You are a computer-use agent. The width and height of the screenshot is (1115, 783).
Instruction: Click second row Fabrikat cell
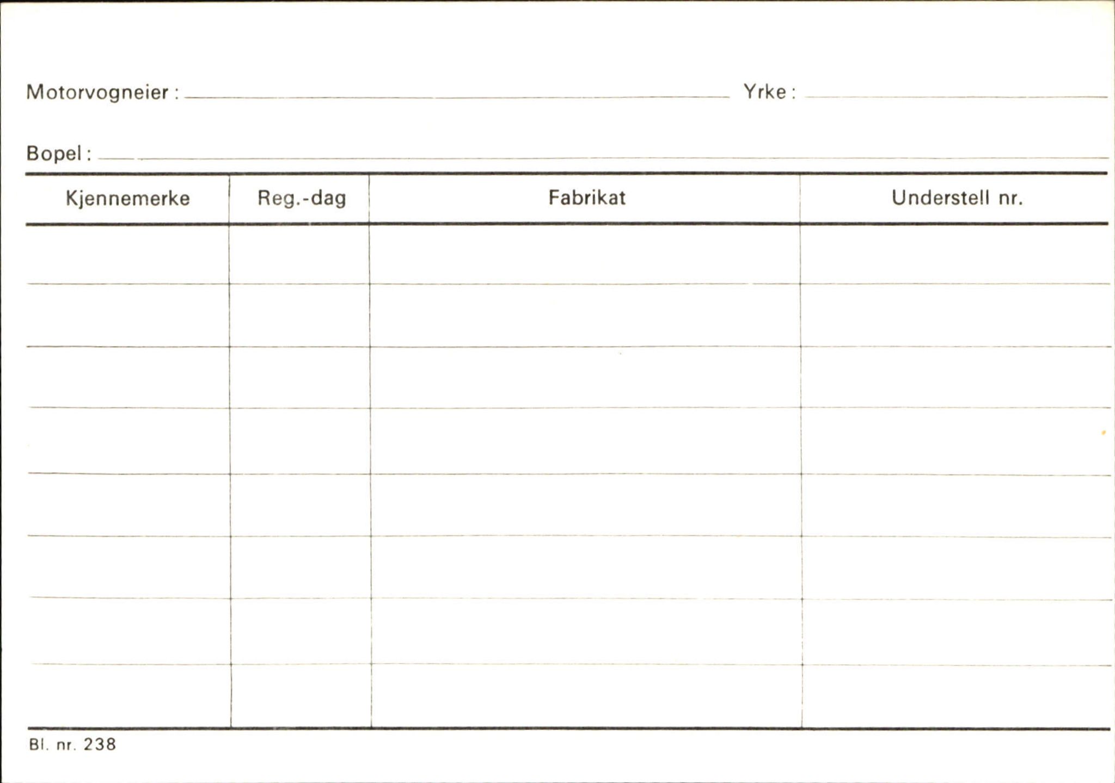[585, 315]
